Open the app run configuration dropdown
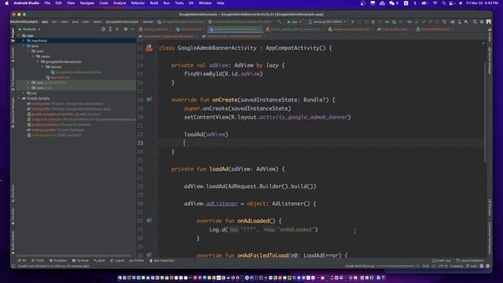The width and height of the screenshot is (503, 283). 295,22
